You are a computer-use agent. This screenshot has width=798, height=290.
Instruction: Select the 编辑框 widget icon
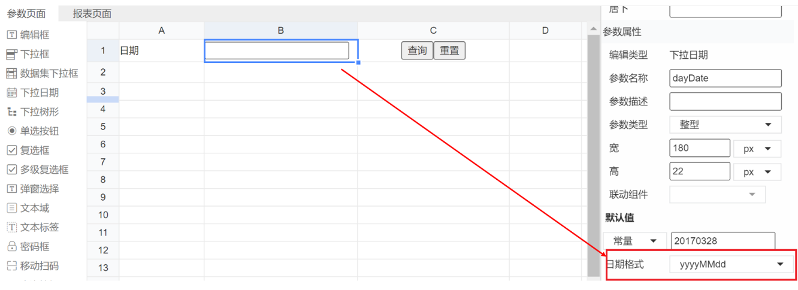[x=11, y=35]
